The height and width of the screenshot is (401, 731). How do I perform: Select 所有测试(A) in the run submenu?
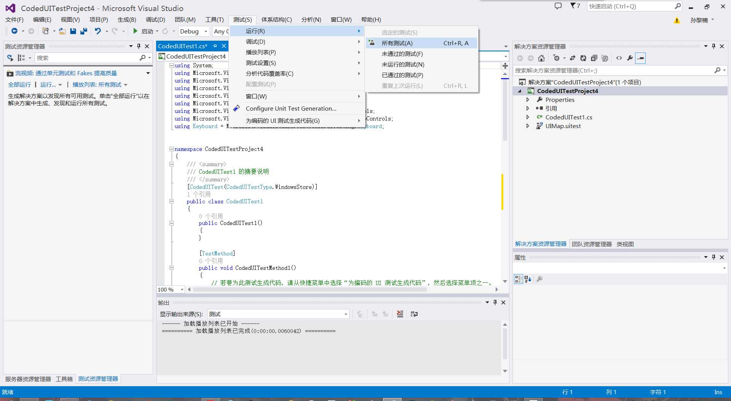pyautogui.click(x=421, y=43)
